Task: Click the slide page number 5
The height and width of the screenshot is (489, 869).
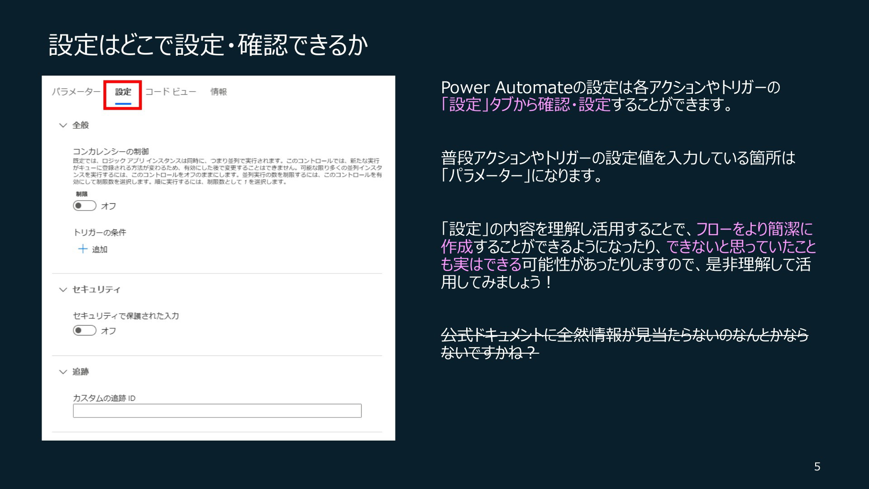Action: coord(817,467)
